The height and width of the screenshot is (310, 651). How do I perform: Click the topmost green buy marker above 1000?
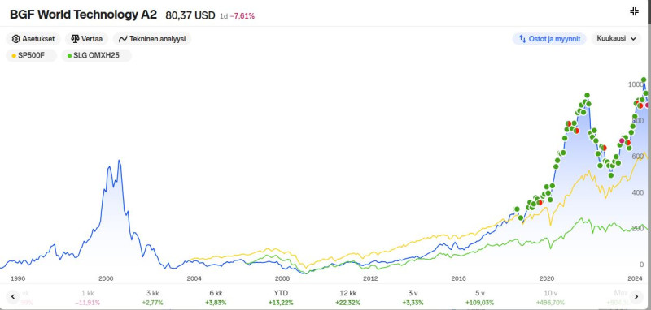point(644,80)
